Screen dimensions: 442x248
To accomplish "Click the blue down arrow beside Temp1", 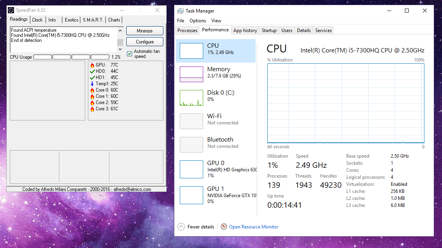I will (x=92, y=84).
